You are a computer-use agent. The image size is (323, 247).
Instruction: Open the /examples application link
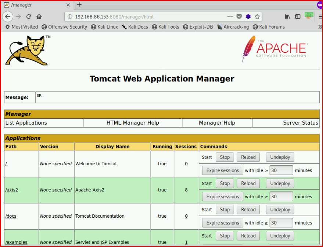click(16, 242)
